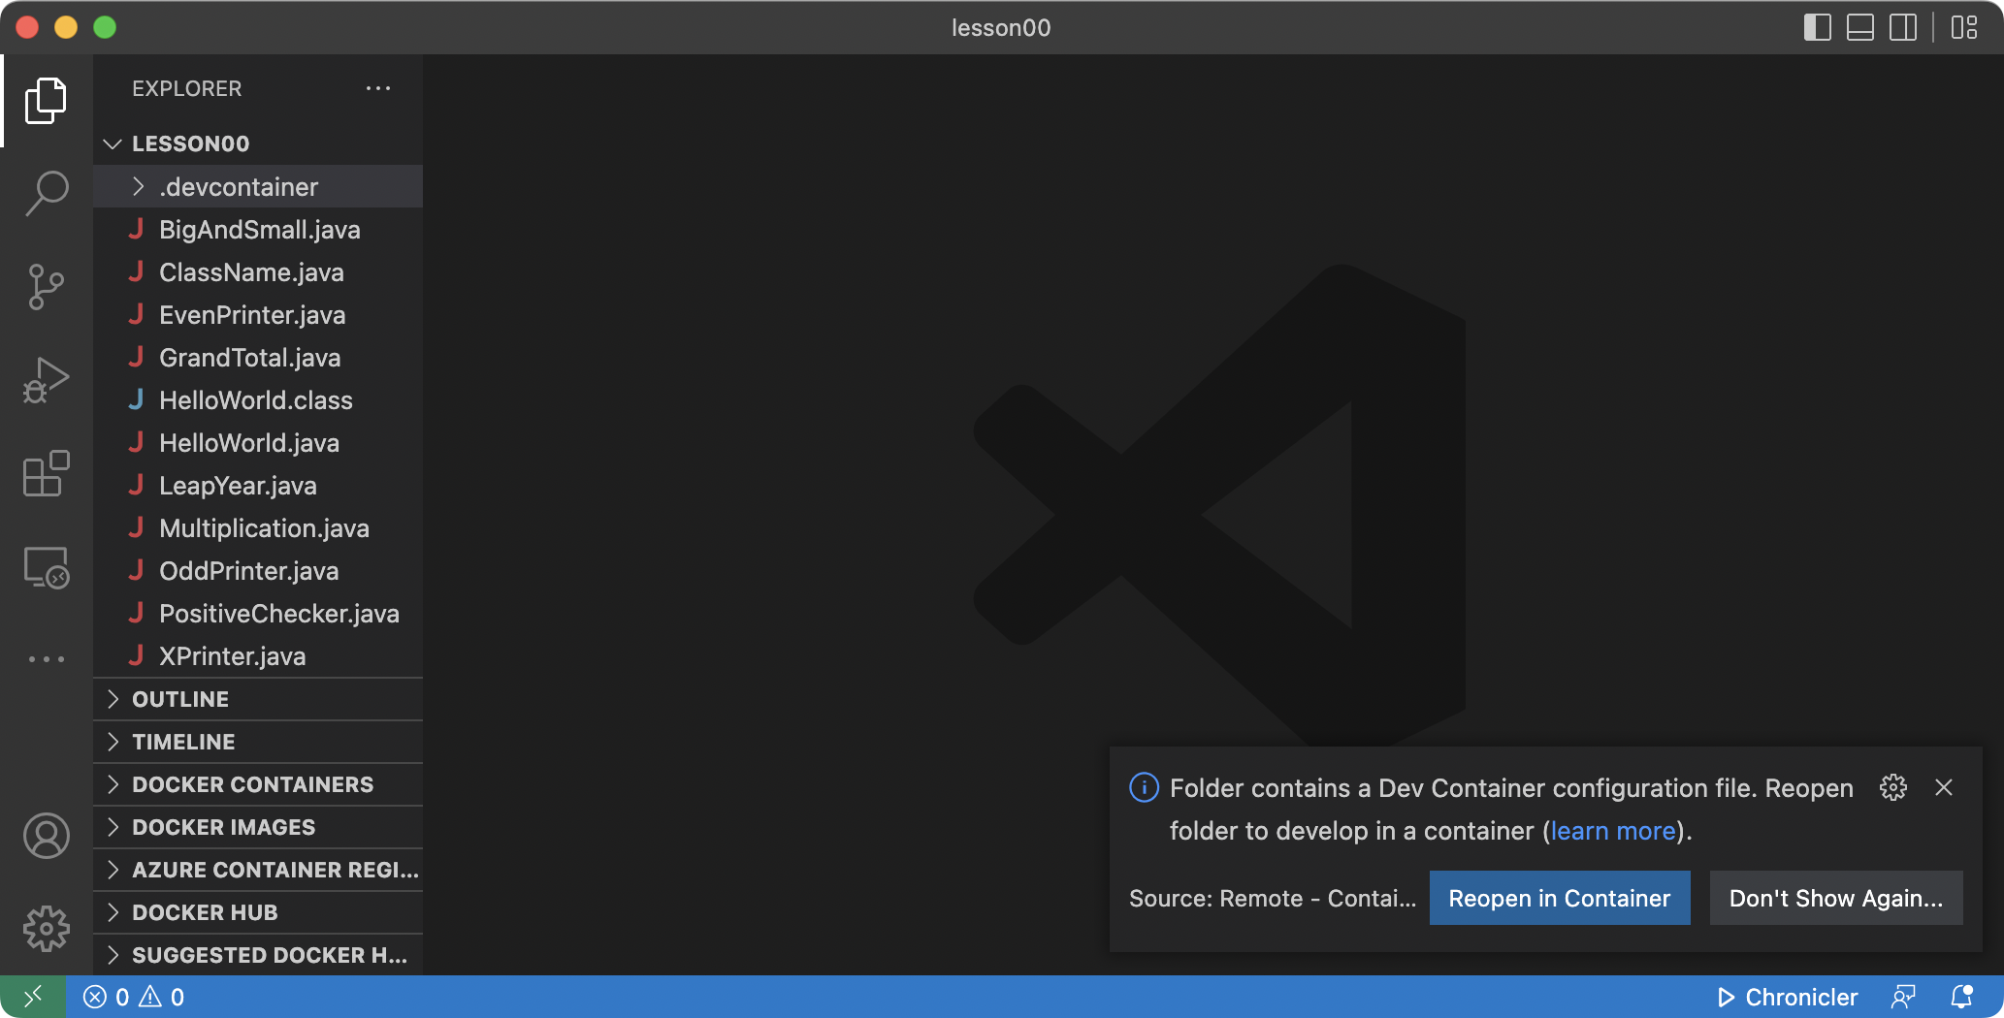Image resolution: width=2004 pixels, height=1018 pixels.
Task: Open the Run and Debug view
Action: click(46, 380)
